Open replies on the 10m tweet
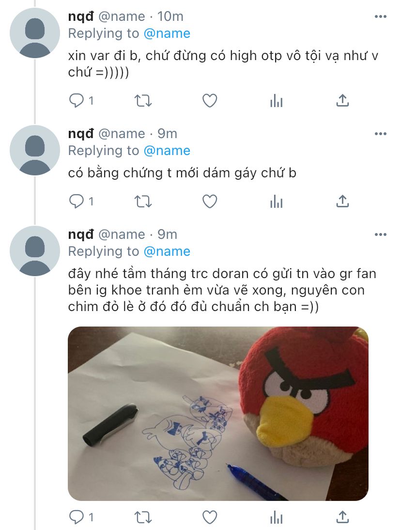This screenshot has height=530, width=401. point(81,101)
